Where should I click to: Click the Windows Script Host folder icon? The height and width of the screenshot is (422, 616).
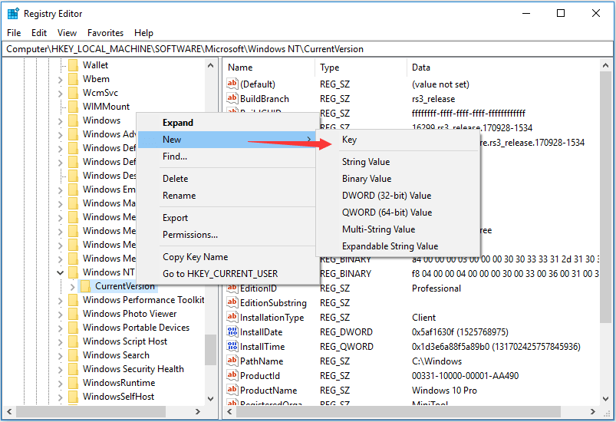coord(73,341)
